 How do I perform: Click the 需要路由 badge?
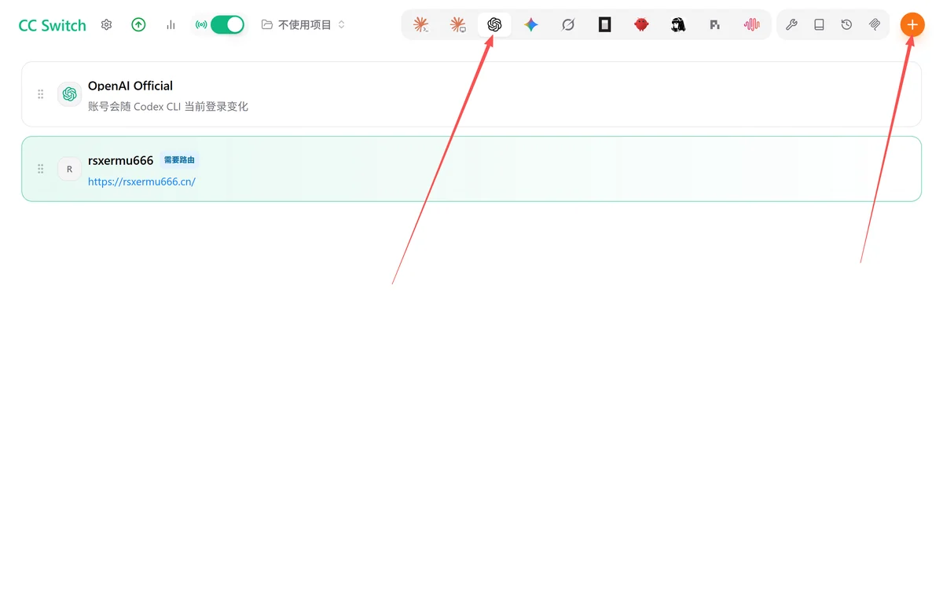click(x=179, y=160)
